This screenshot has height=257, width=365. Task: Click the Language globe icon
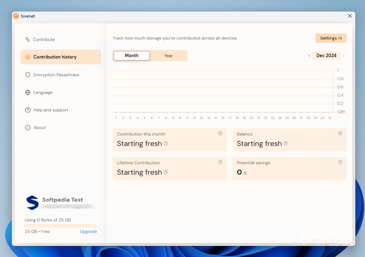tap(28, 92)
